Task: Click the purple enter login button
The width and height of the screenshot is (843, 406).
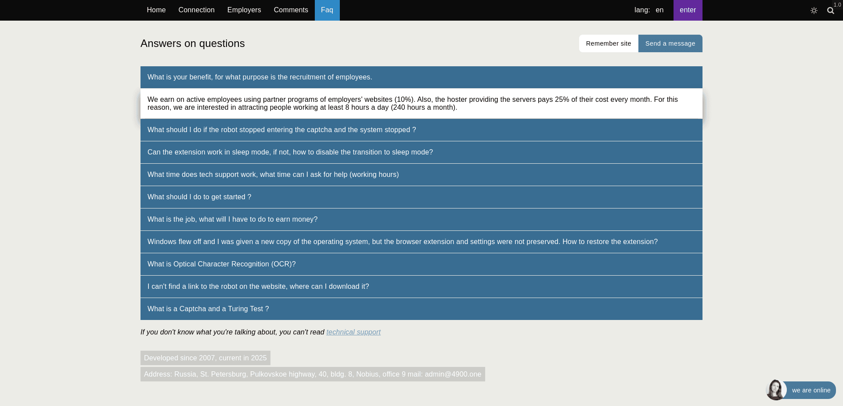Action: (x=688, y=10)
